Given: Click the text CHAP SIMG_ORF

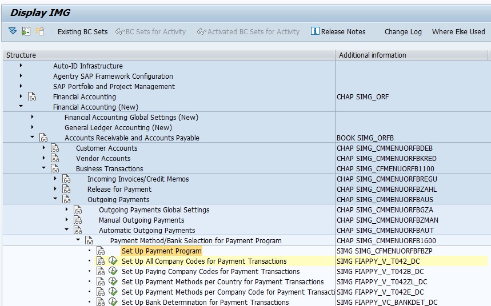Looking at the screenshot, I should point(362,97).
